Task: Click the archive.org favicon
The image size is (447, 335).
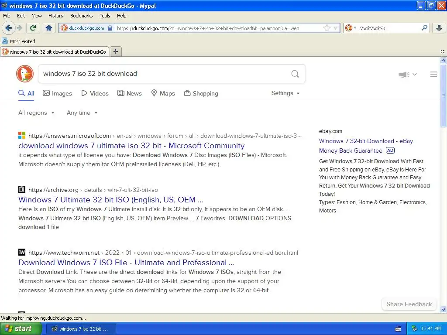Action: click(22, 189)
